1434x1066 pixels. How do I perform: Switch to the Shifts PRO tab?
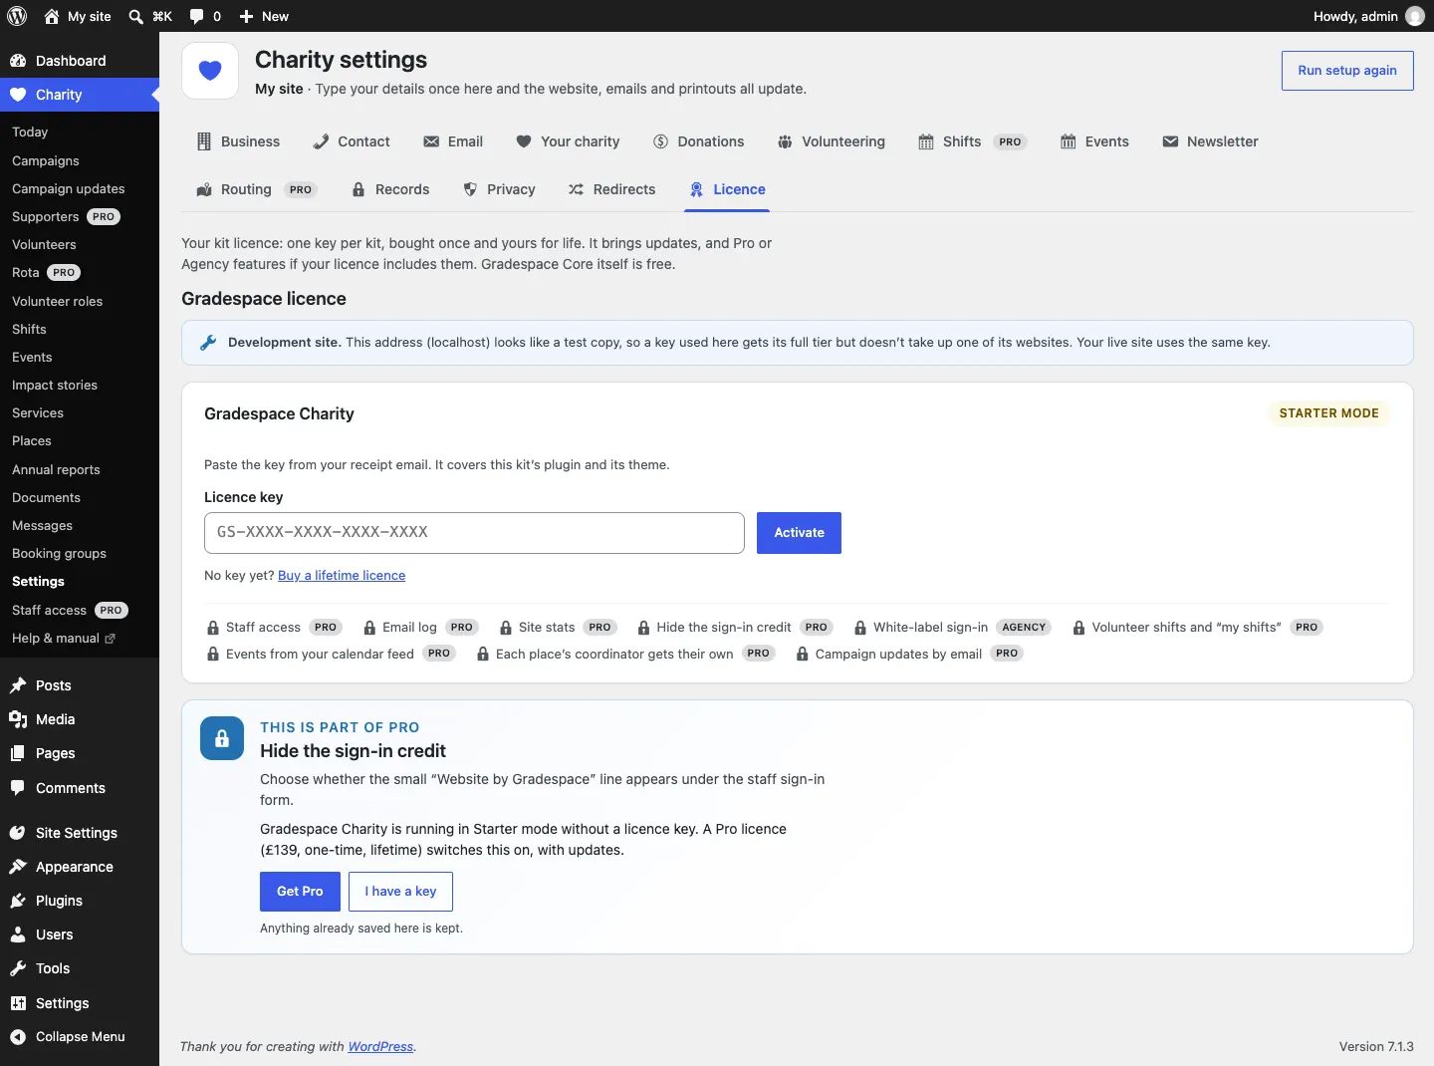coord(972,141)
